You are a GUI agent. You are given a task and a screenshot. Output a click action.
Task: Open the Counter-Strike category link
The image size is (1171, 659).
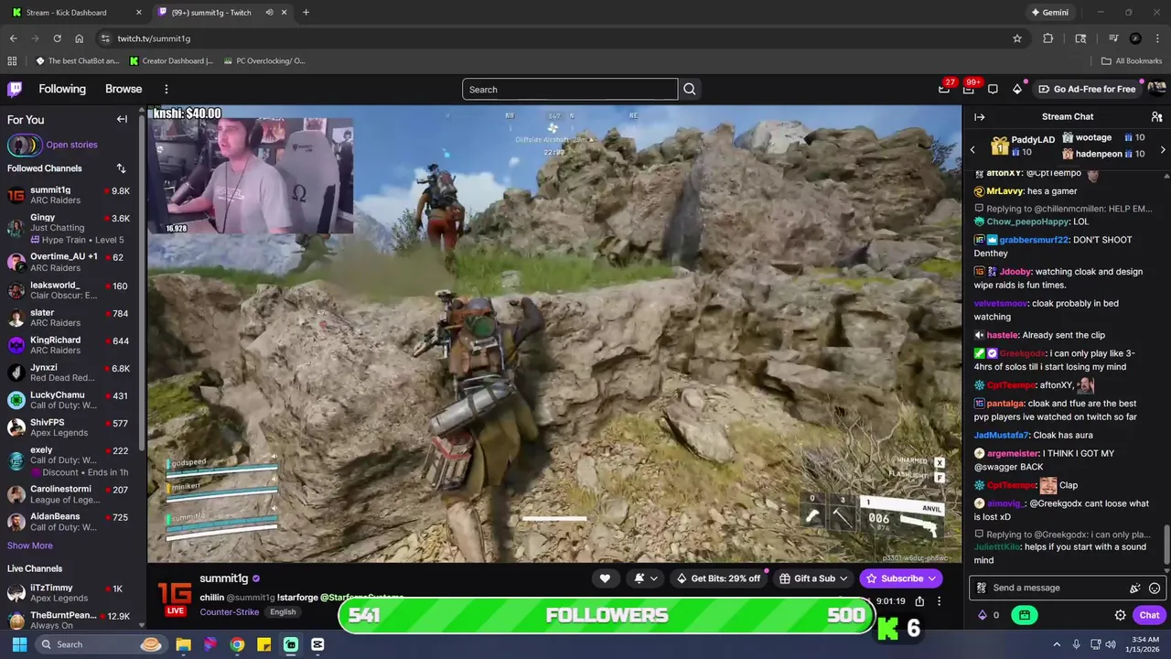[230, 612]
